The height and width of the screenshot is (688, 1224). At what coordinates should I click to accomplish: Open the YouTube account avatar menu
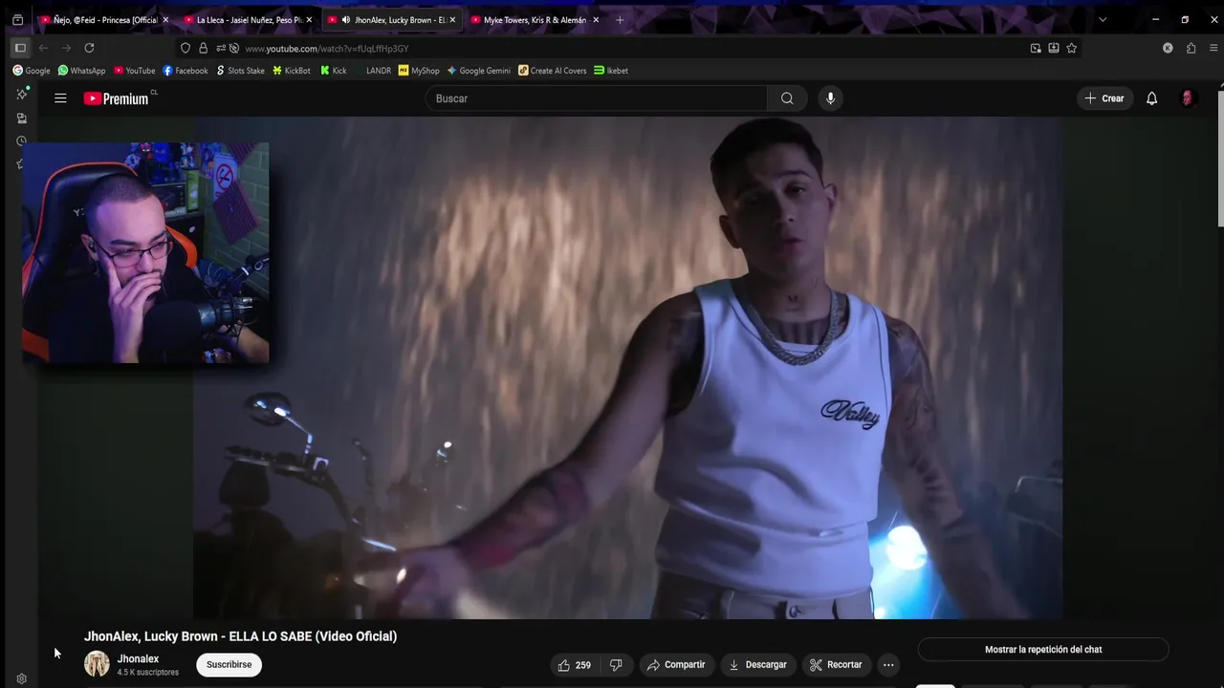1188,98
